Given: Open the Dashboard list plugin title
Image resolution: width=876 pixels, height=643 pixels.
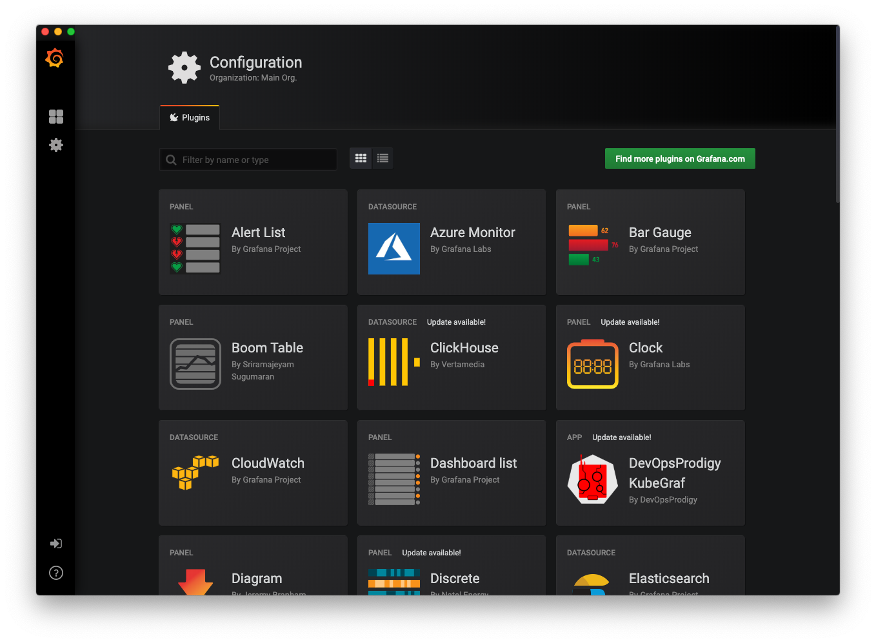Looking at the screenshot, I should (x=473, y=463).
